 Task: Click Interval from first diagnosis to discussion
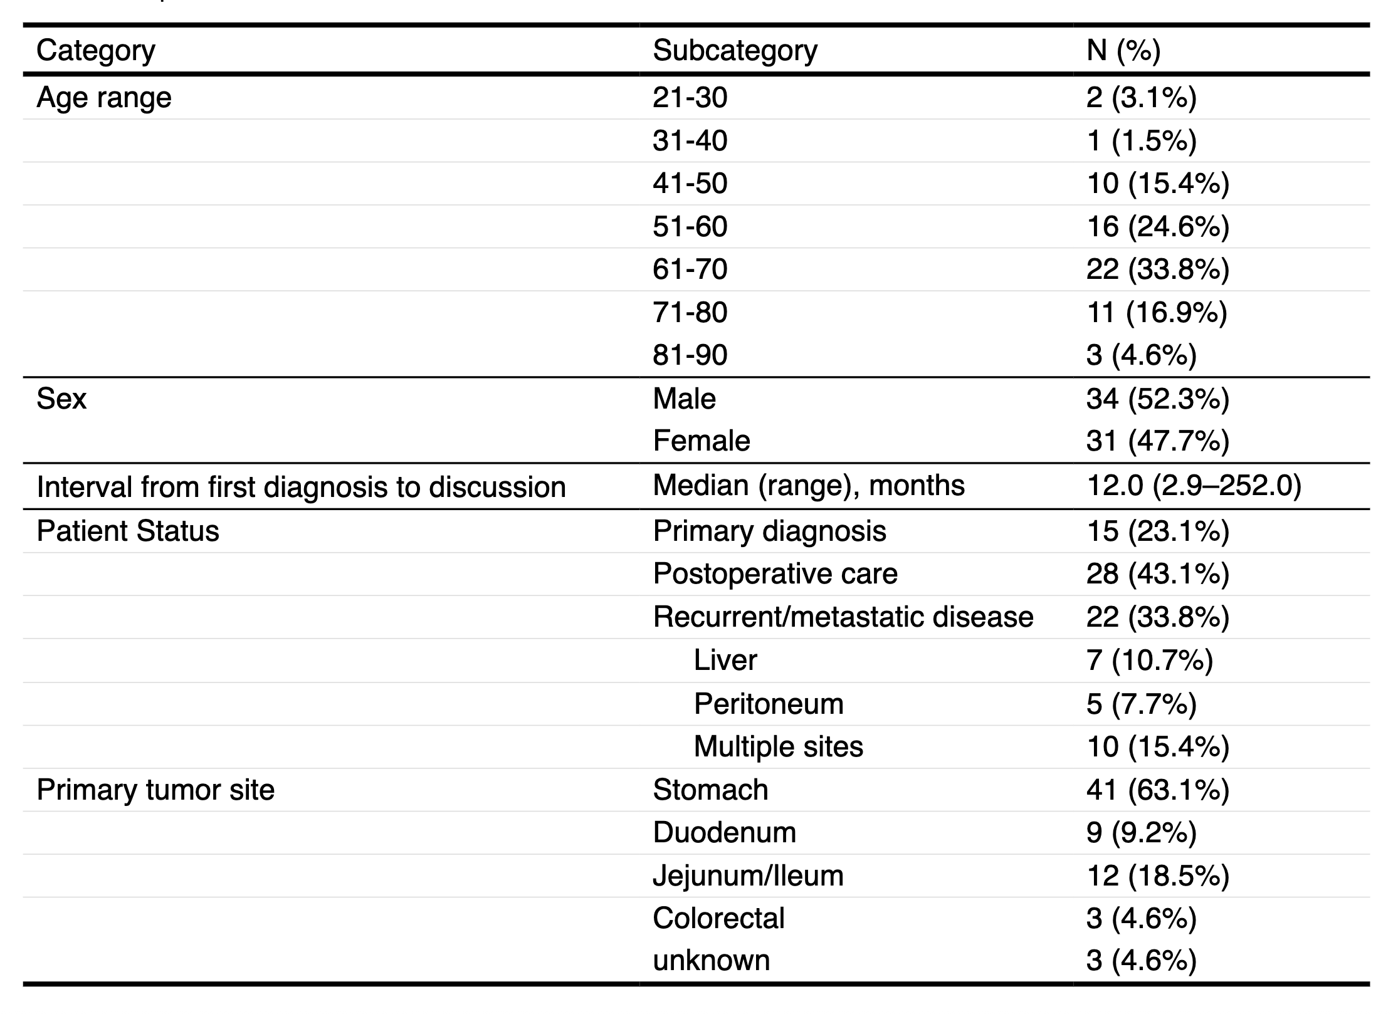301,487
